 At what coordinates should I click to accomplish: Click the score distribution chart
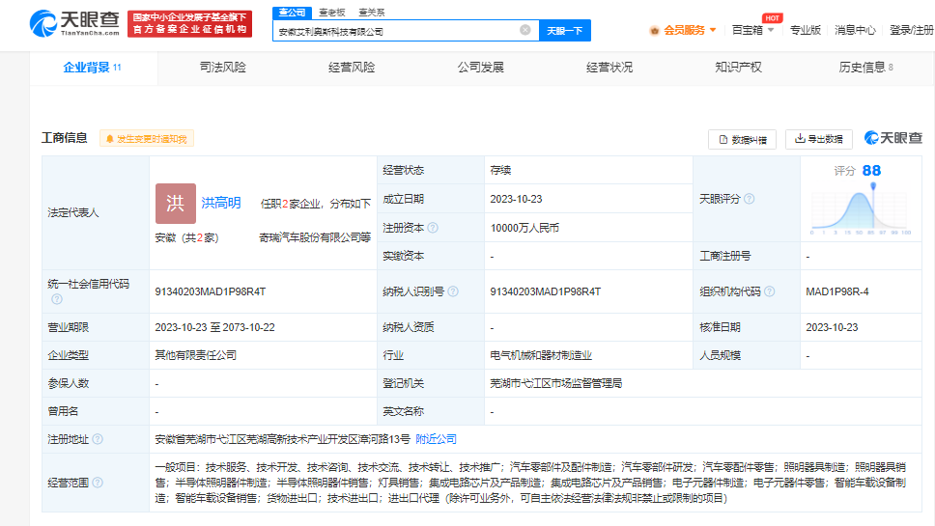click(861, 210)
